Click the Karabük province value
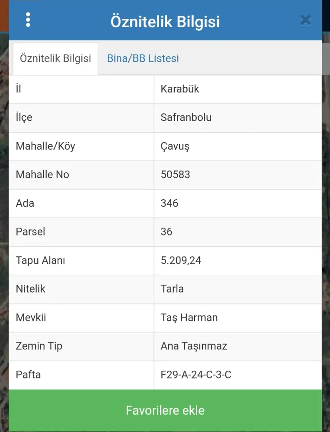 click(180, 89)
